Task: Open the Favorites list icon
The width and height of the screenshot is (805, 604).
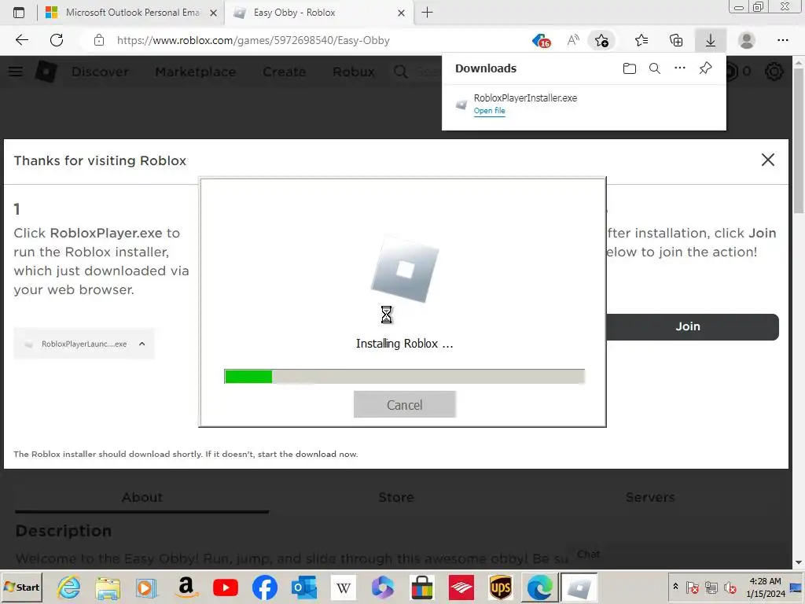Action: pos(641,40)
